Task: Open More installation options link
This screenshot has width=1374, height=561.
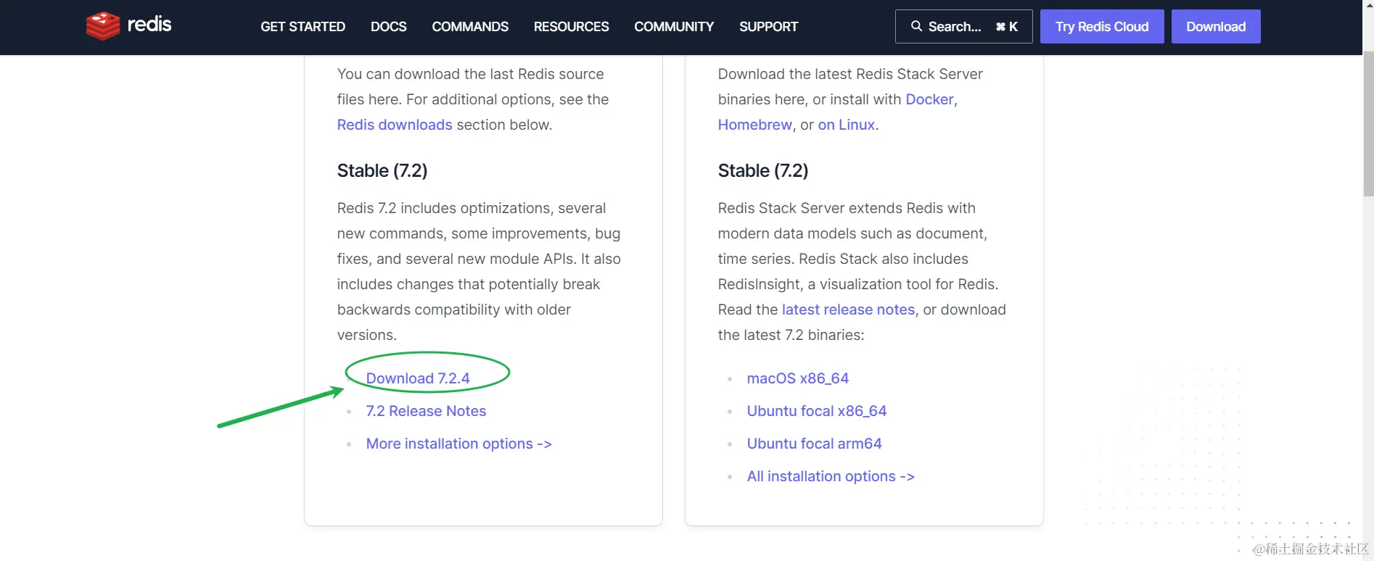Action: [458, 444]
